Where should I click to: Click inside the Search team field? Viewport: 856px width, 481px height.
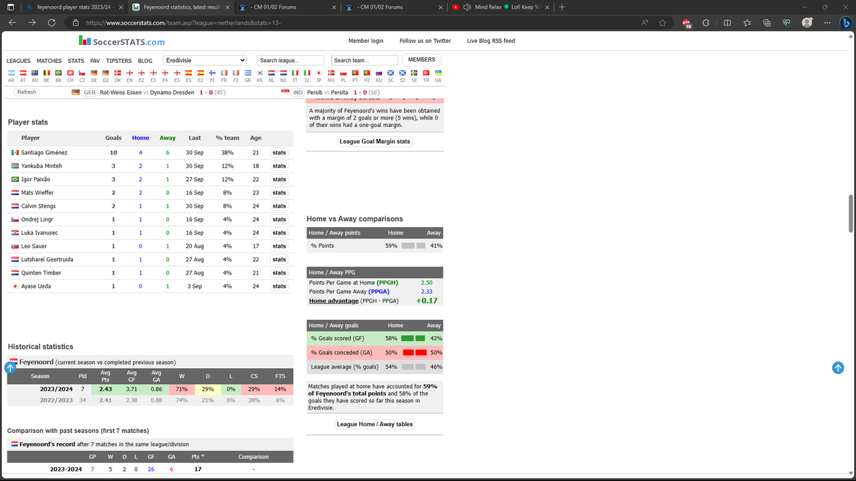click(x=364, y=59)
